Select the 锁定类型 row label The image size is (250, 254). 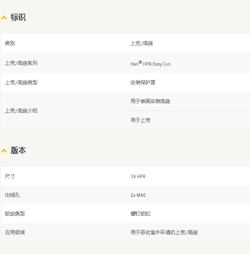point(15,214)
